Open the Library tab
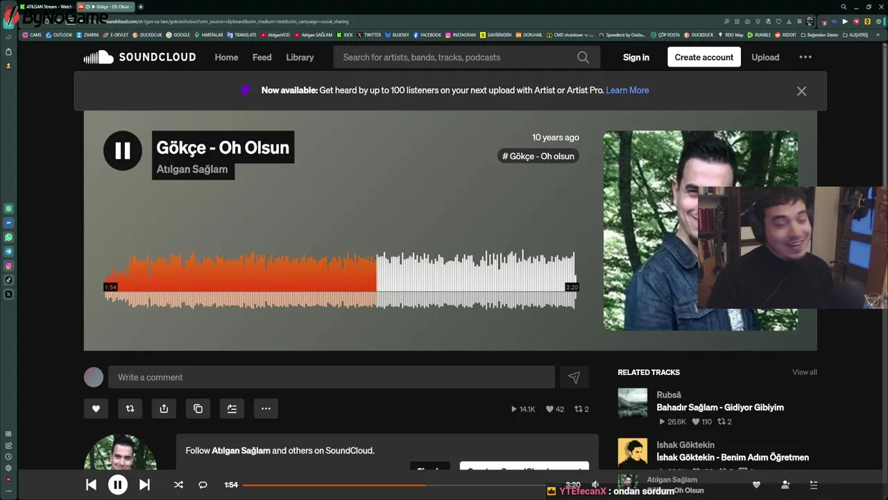The width and height of the screenshot is (888, 500). point(300,57)
